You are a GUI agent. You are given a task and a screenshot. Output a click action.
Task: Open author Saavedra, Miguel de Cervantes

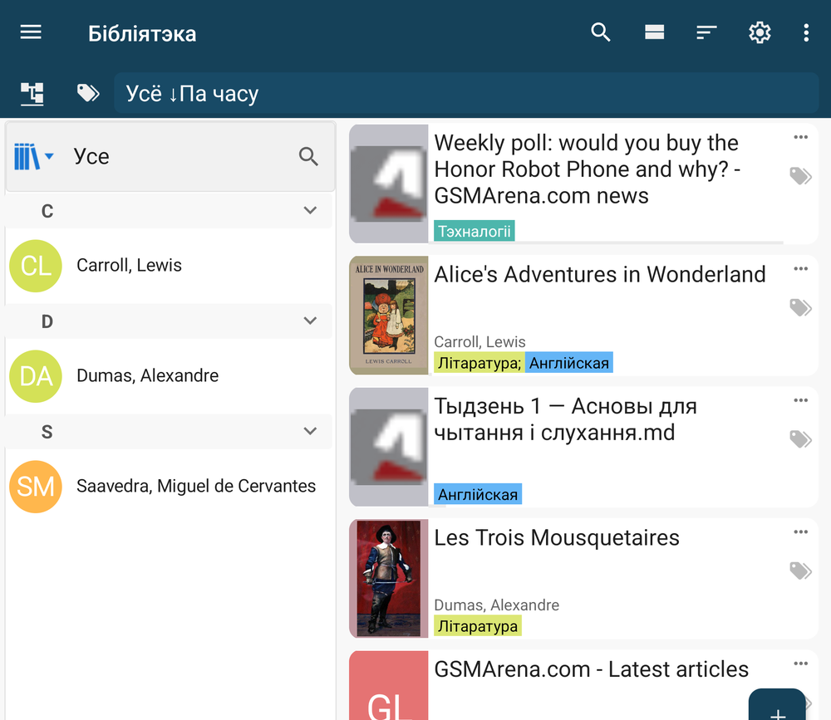coord(195,486)
